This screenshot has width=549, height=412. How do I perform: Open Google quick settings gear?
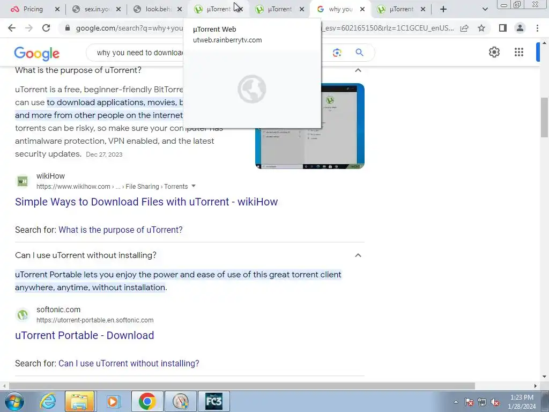tap(494, 52)
